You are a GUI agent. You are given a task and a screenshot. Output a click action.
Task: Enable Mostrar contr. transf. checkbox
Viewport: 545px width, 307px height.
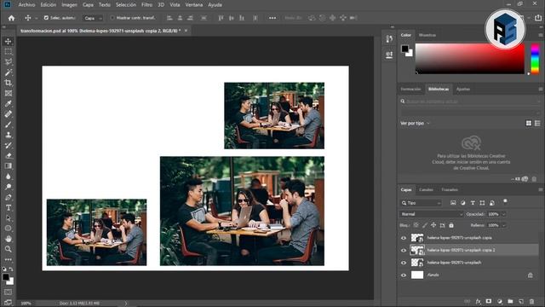click(112, 17)
